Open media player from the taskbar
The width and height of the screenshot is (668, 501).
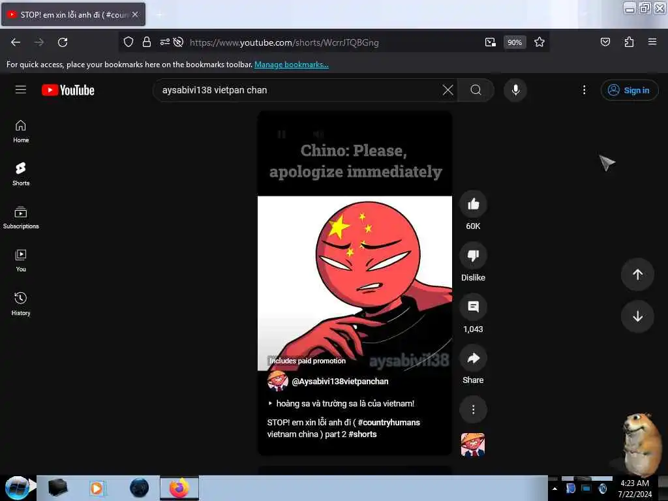click(x=97, y=488)
